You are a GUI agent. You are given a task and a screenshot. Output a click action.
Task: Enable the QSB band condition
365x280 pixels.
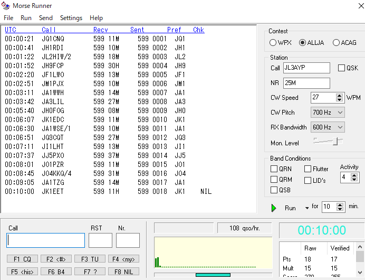[274, 190]
